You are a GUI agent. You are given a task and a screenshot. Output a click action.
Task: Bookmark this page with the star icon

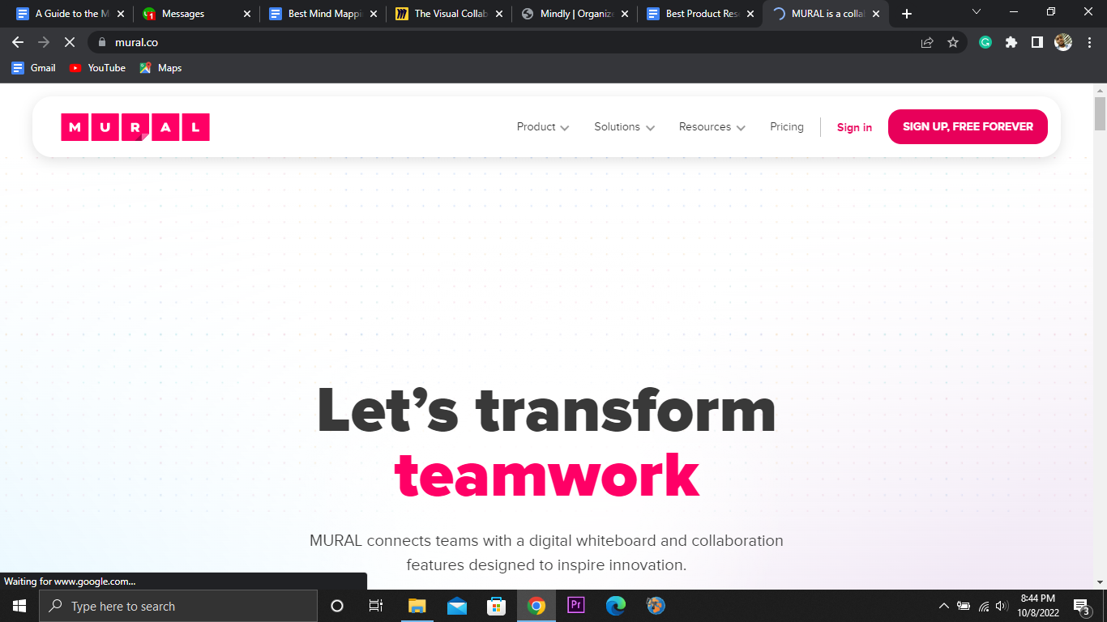click(953, 42)
